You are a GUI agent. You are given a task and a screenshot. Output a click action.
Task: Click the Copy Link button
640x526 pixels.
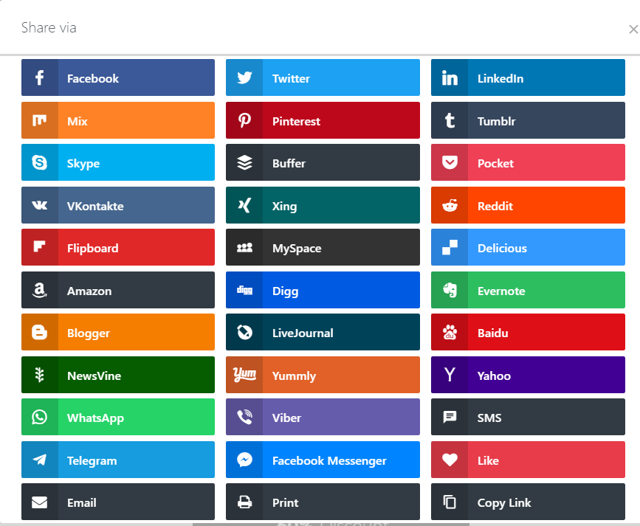[x=528, y=502]
